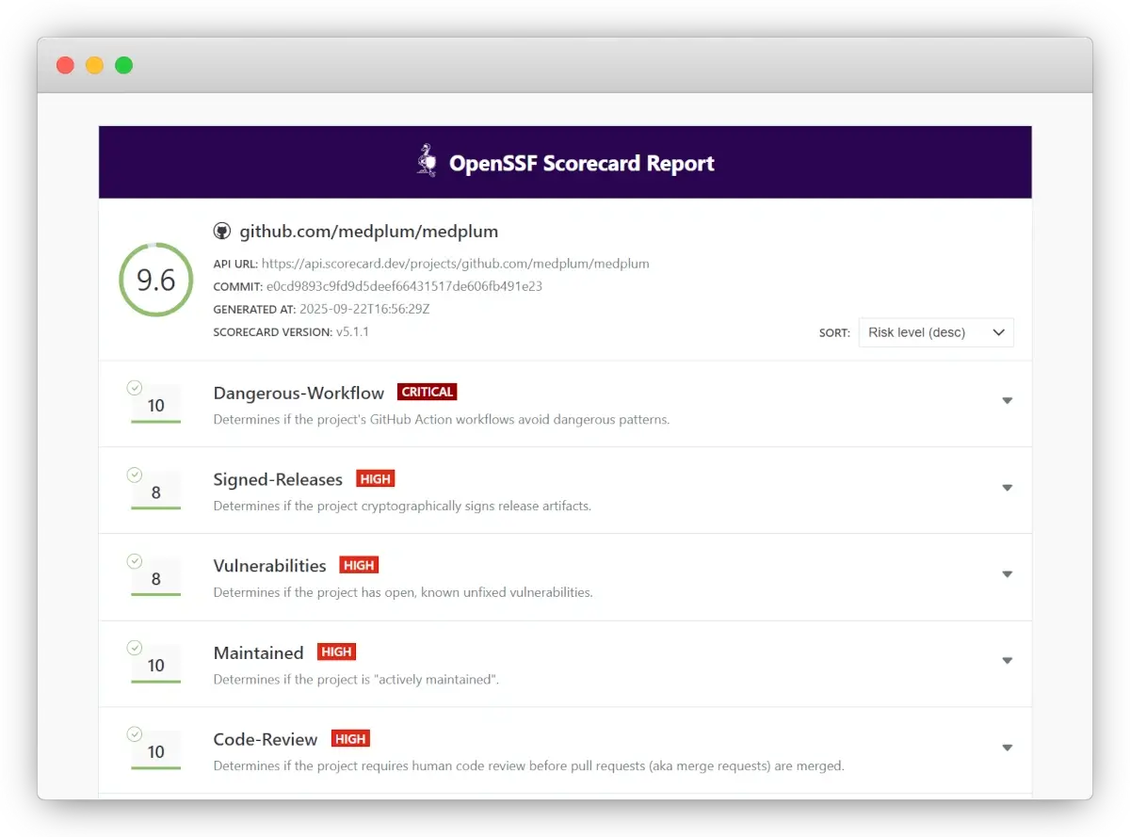Select the circular 9.6 overall score badge
Viewport: 1130px width, 837px height.
(155, 280)
